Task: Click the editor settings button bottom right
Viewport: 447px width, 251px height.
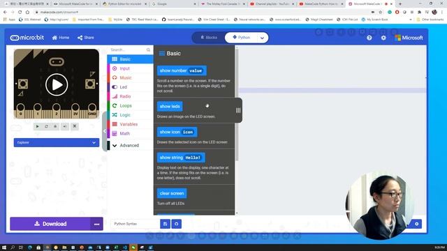Action: [x=416, y=224]
